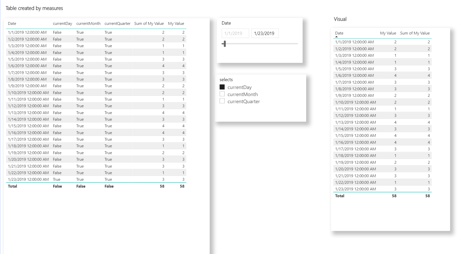Viewport: 460px width, 254px height.
Task: Click the 'Table created by measures' title
Action: [34, 8]
